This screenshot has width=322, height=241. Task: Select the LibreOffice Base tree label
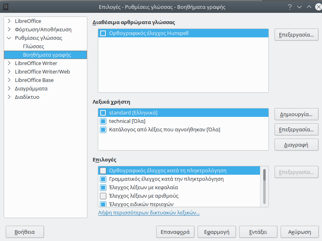pos(34,80)
